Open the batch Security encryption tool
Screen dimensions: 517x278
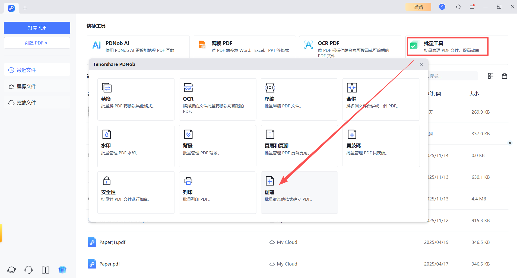(136, 192)
